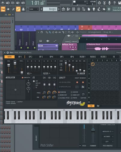The width and height of the screenshot is (121, 152).
Task: Expand the Sytrus window menu arrow
Action: 5,53
